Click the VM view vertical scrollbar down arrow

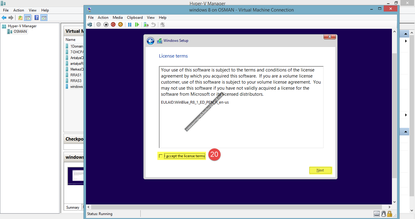point(395,202)
